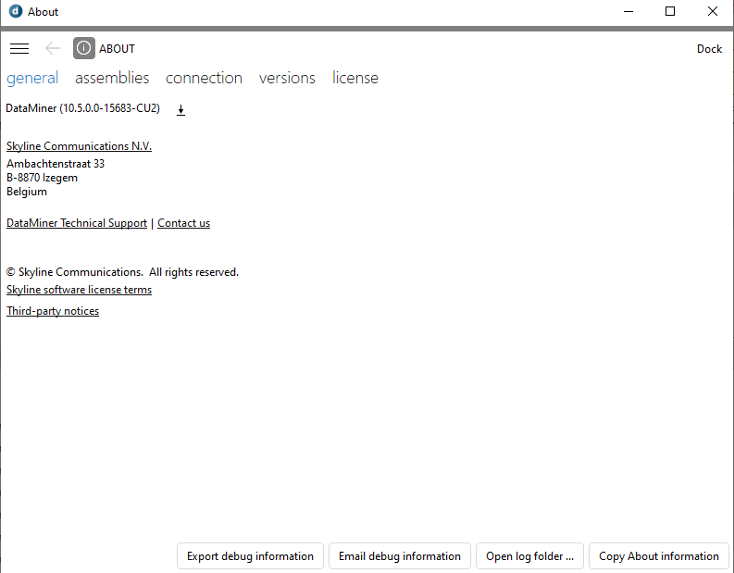Open the hamburger menu
The height and width of the screenshot is (573, 734).
[19, 48]
